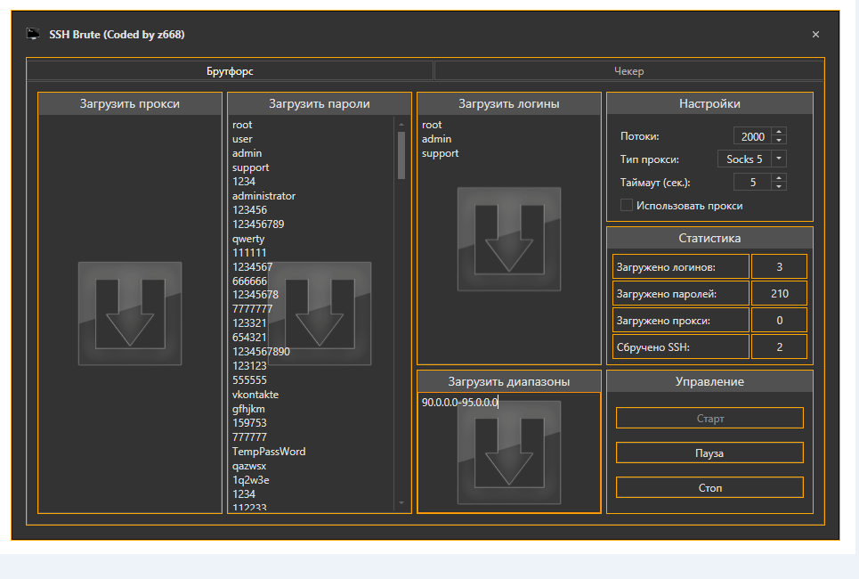The image size is (859, 579).
Task: Click the Загрузить диапазоны header button
Action: click(x=509, y=381)
